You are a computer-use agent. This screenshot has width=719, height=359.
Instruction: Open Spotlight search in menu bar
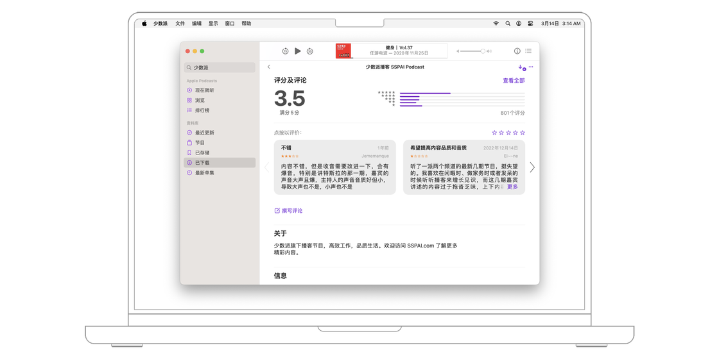click(508, 23)
